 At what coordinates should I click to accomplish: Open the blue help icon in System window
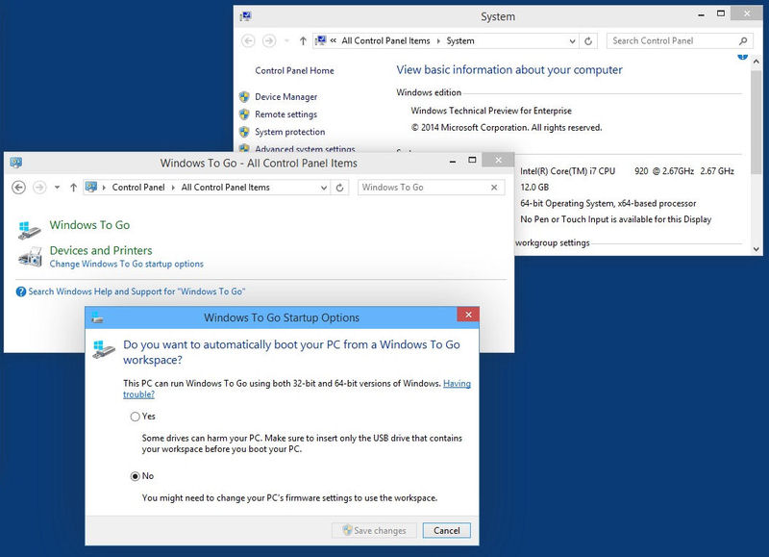point(742,57)
